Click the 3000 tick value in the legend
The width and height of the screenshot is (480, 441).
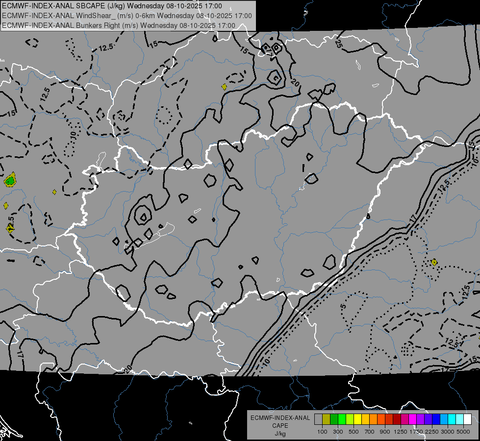(x=448, y=432)
